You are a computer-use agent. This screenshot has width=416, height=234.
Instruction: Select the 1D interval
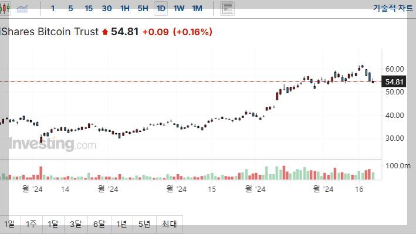pos(161,8)
